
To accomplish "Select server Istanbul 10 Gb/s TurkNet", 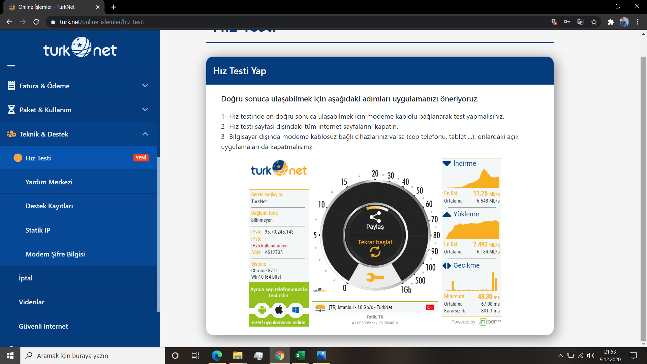I will click(x=375, y=307).
